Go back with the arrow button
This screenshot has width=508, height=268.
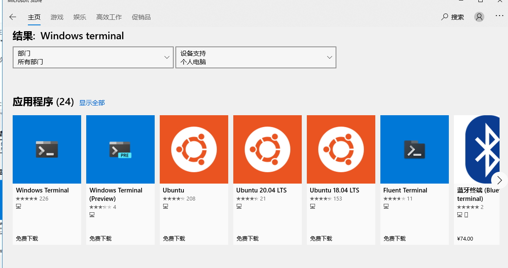13,17
